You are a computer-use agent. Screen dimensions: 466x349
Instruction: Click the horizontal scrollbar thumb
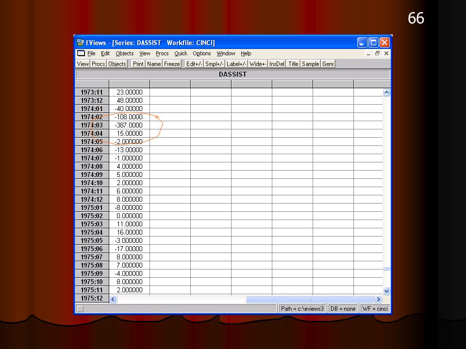click(310, 299)
